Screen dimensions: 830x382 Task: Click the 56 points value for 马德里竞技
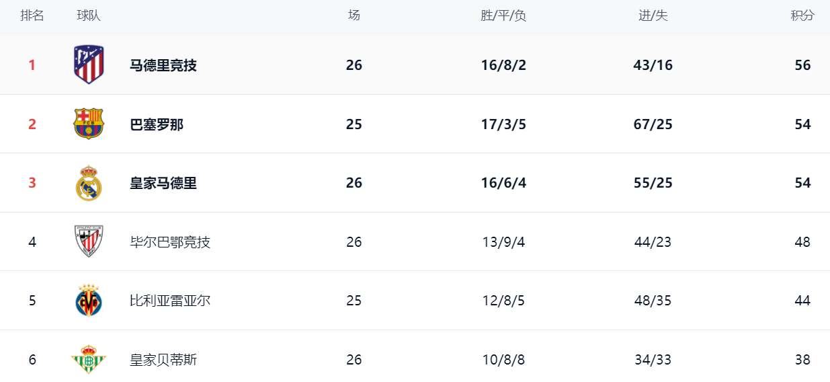pos(802,65)
